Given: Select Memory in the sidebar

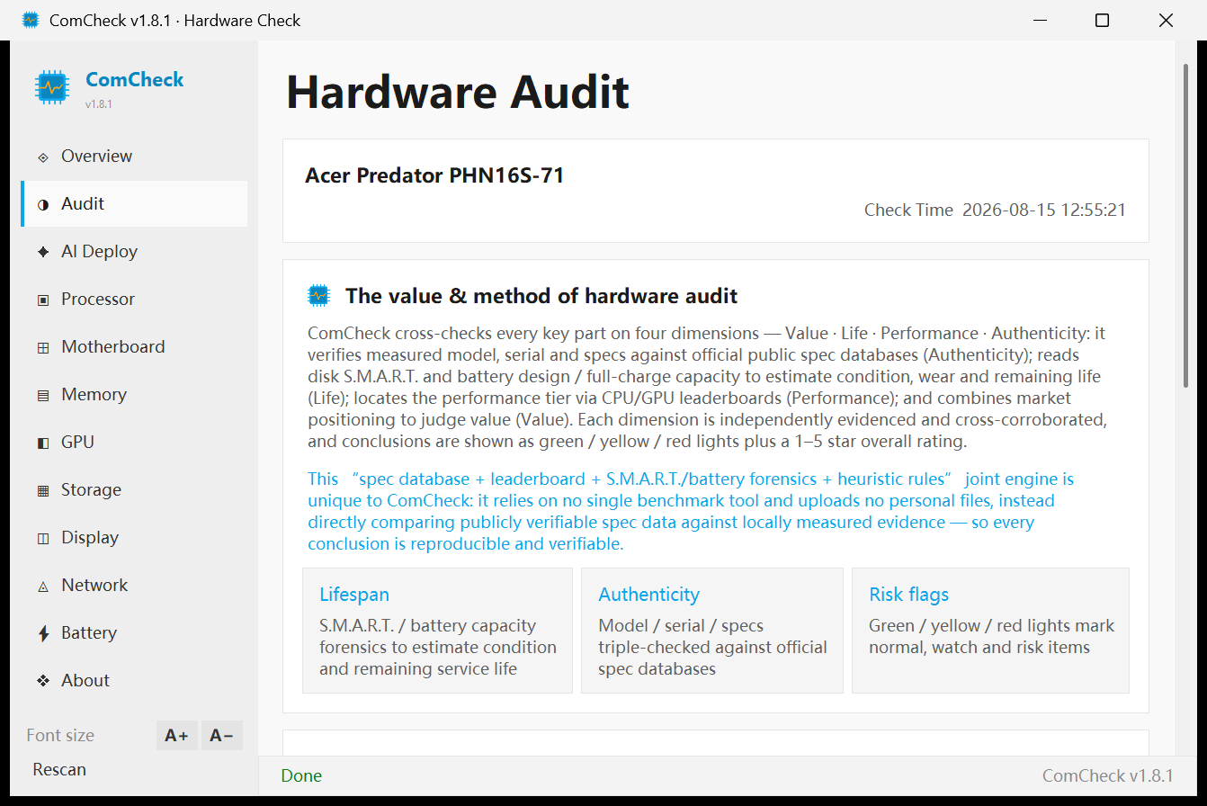Looking at the screenshot, I should tap(134, 395).
